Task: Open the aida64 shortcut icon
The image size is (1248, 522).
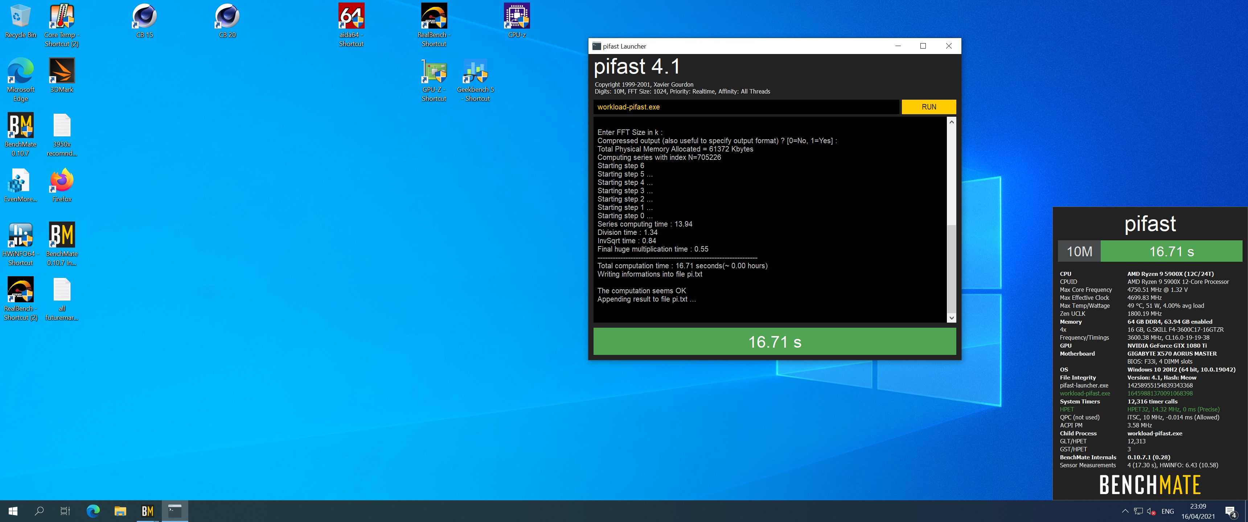Action: [x=351, y=26]
